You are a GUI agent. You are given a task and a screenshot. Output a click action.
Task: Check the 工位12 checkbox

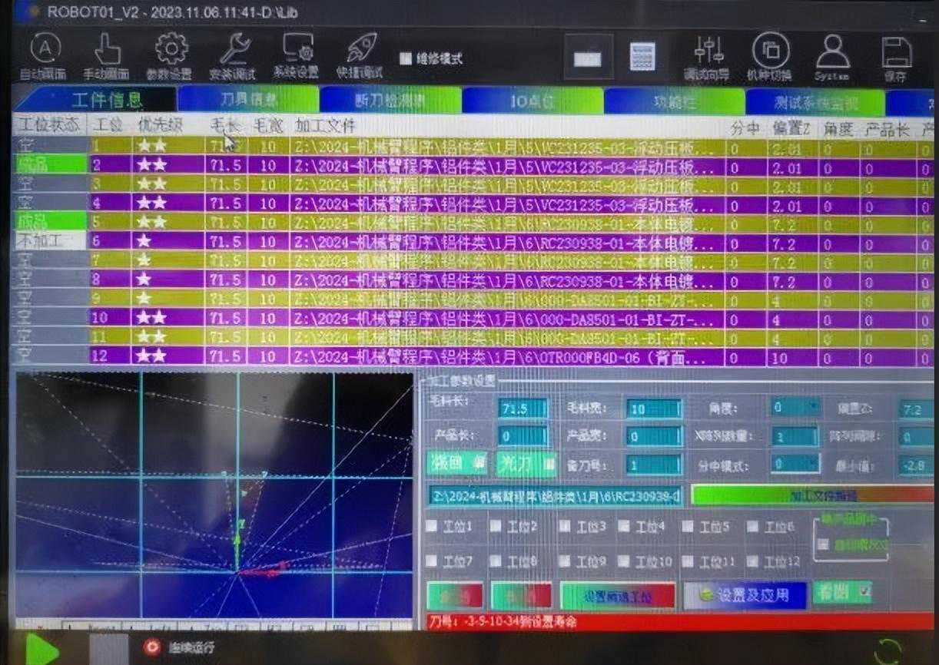(752, 561)
